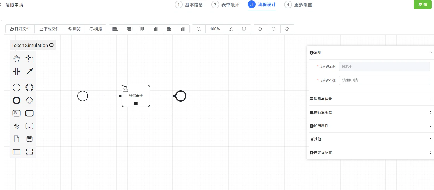Open a file via 打开文件
Screen dimensions: 434x190
20,29
